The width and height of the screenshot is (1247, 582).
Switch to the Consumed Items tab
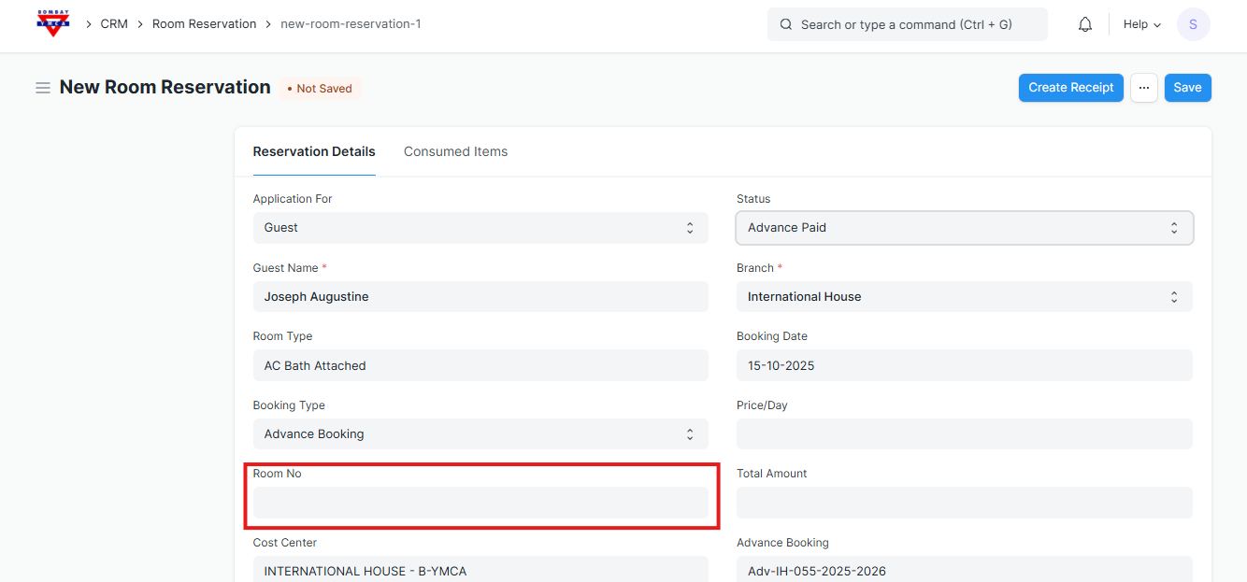click(x=455, y=151)
